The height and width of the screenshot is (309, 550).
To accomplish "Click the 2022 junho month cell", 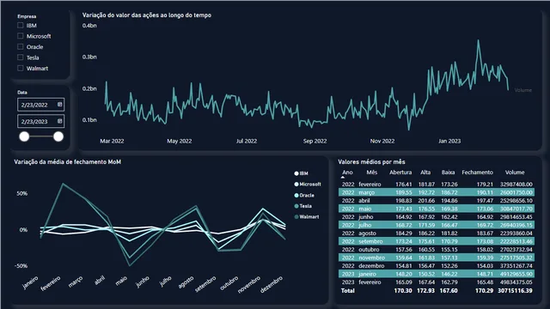I will (x=366, y=217).
